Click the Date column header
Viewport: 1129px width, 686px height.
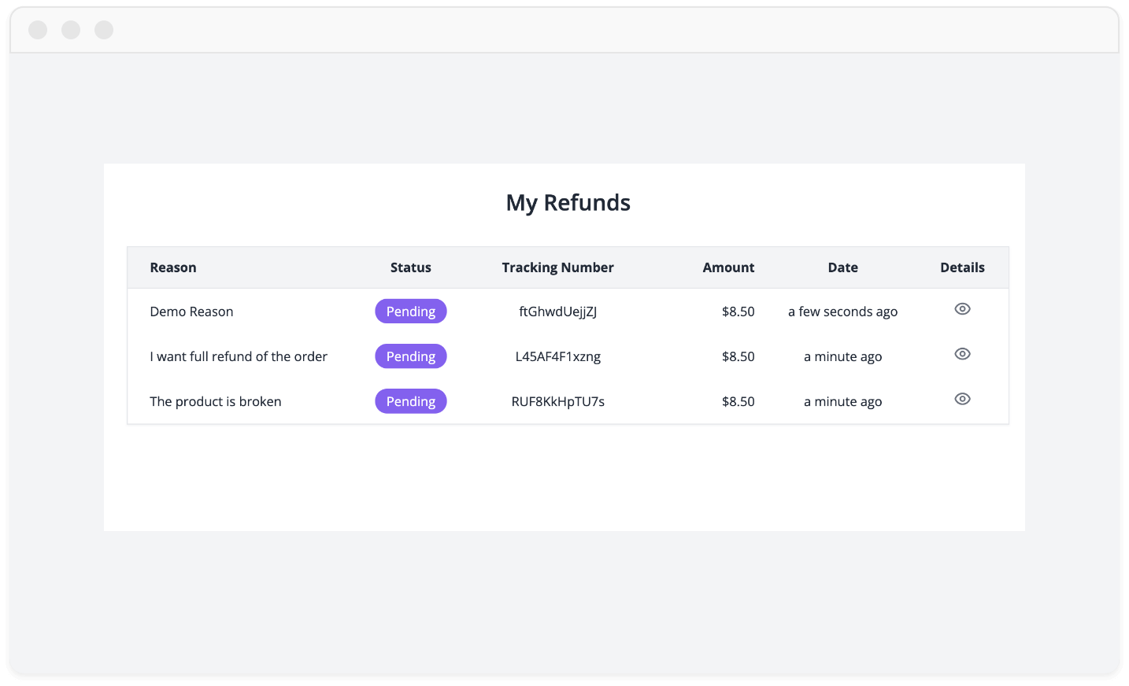point(842,267)
